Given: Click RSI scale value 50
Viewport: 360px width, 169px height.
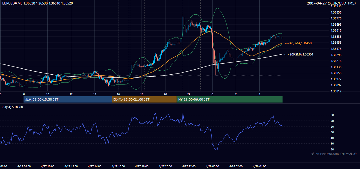Looking at the screenshot, I should (332, 132).
